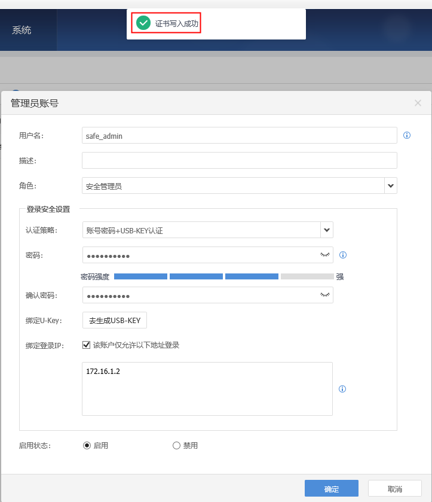
Task: Click the password strength bar
Action: (x=223, y=276)
